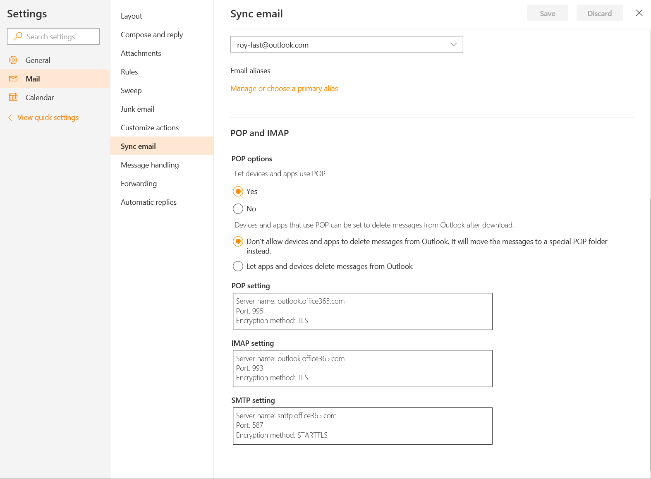
Task: Select Yes for POP access
Action: 238,192
